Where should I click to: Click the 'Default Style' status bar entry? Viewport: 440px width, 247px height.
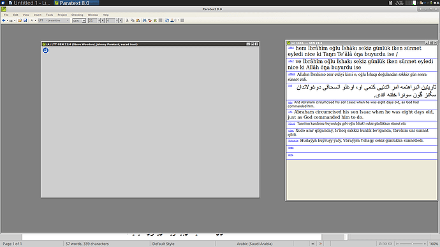(x=163, y=244)
